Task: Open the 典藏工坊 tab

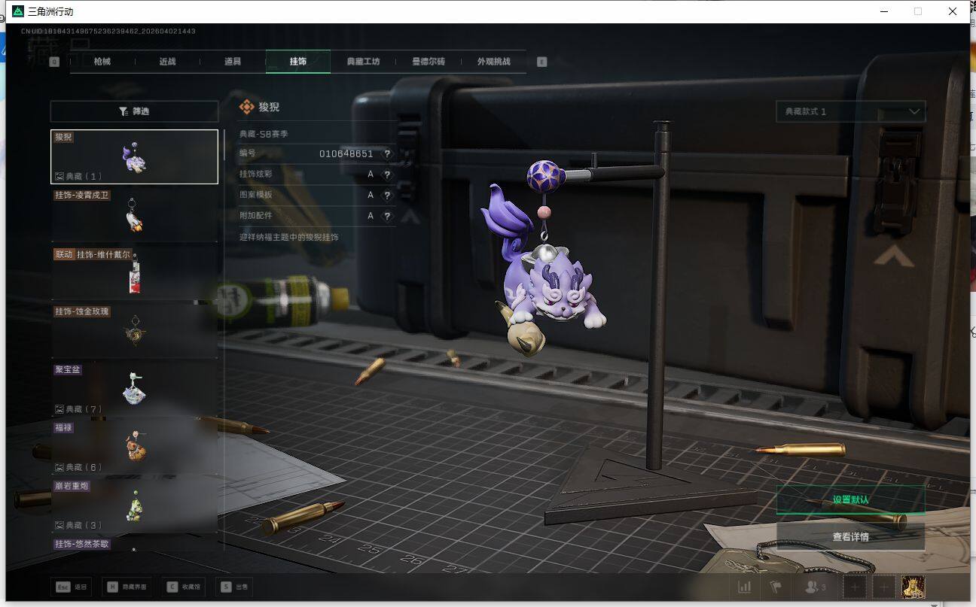Action: 363,62
